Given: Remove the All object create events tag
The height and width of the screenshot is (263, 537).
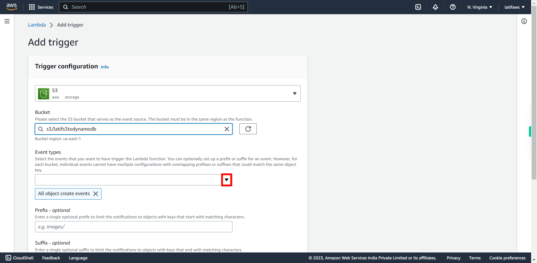Looking at the screenshot, I should [x=96, y=194].
